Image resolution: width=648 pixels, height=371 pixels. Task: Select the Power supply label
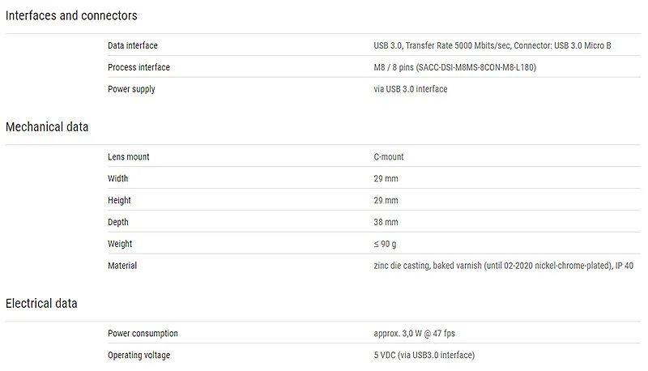tap(131, 89)
